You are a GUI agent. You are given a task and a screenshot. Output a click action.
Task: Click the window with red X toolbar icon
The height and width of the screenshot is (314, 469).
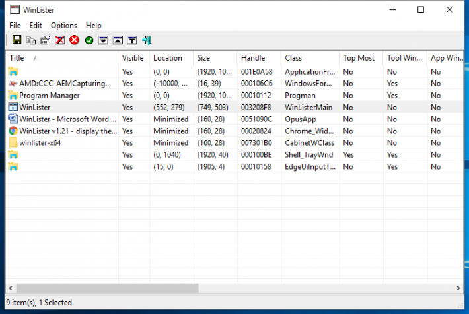pyautogui.click(x=60, y=40)
